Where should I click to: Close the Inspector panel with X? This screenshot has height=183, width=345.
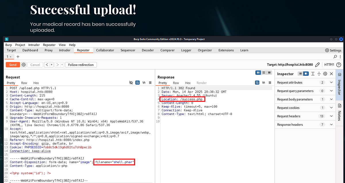coord(331,74)
